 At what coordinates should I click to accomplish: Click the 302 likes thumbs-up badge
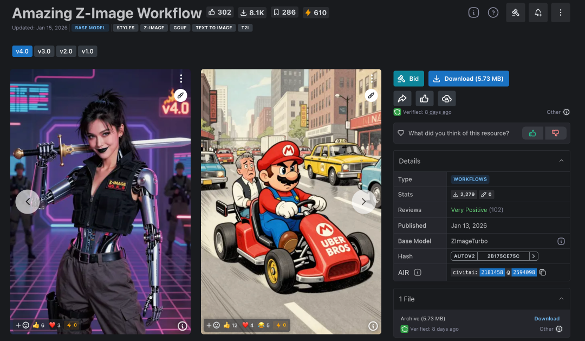(220, 12)
